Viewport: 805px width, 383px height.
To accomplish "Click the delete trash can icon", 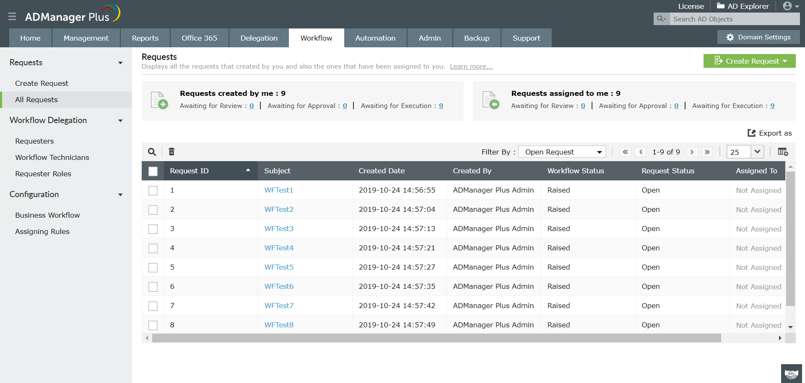I will pos(171,152).
